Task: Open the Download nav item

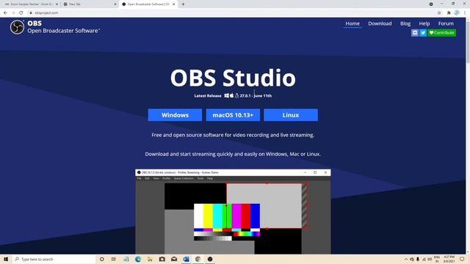Action: pyautogui.click(x=380, y=23)
